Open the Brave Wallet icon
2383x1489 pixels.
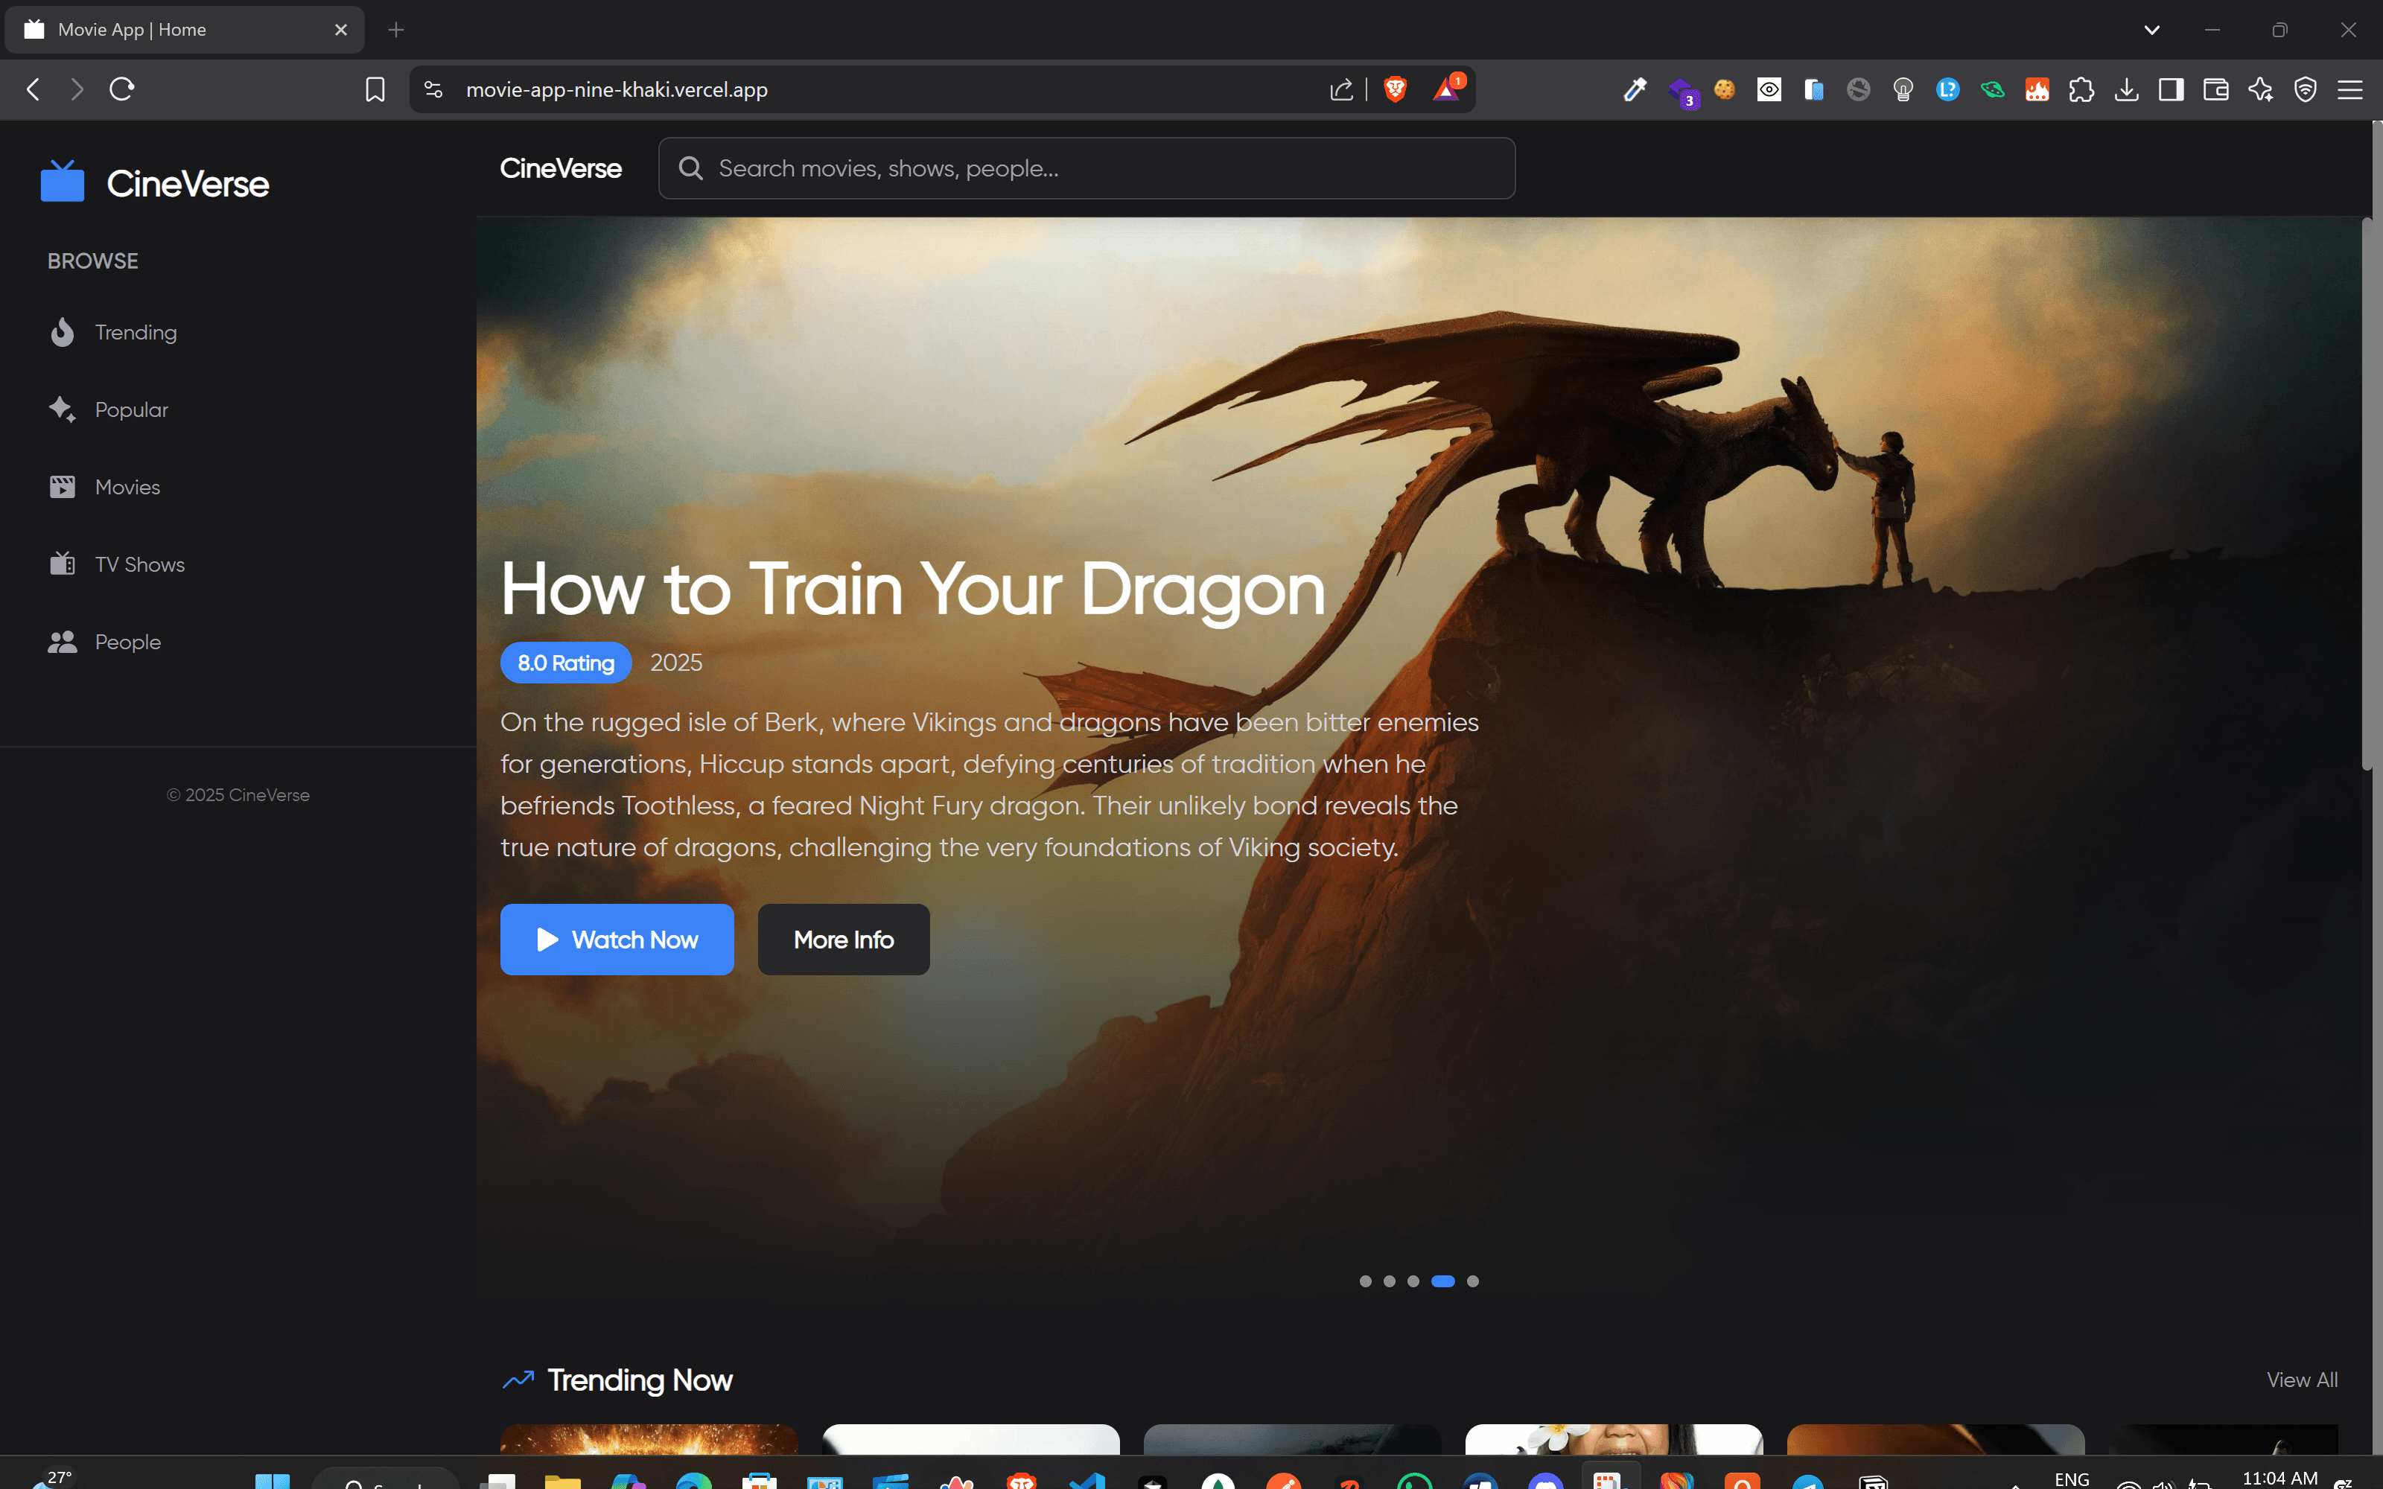coord(2215,89)
